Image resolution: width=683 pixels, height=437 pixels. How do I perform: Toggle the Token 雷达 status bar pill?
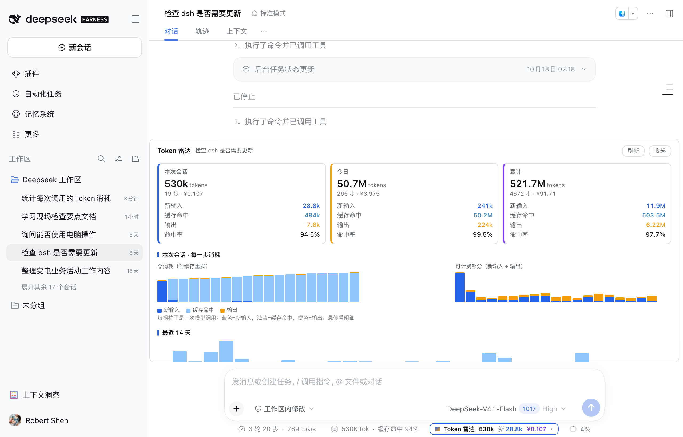point(494,429)
